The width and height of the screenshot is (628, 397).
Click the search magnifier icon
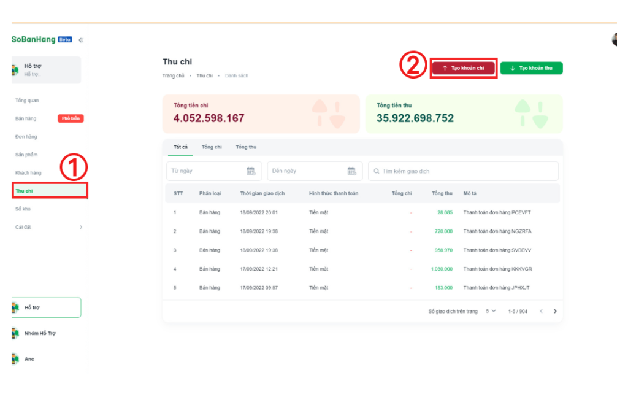click(x=377, y=171)
